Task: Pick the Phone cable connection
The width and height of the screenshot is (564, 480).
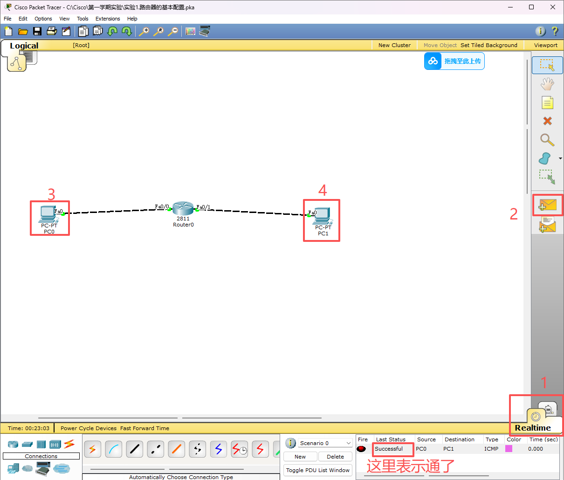Action: (198, 449)
